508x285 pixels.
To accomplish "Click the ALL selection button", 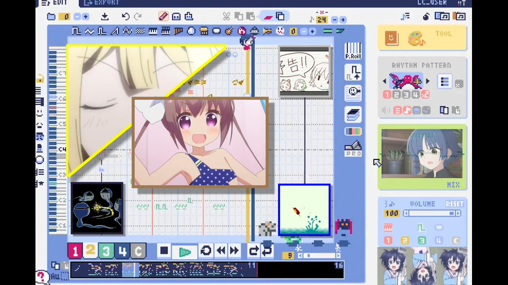I will pos(56,277).
